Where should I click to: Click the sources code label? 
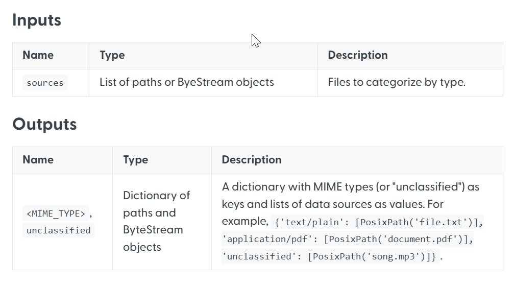point(45,83)
